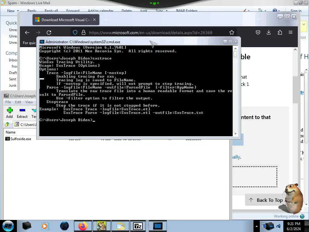
Task: Click the taskbar clock showing 9:21 PM
Action: [x=294, y=226]
